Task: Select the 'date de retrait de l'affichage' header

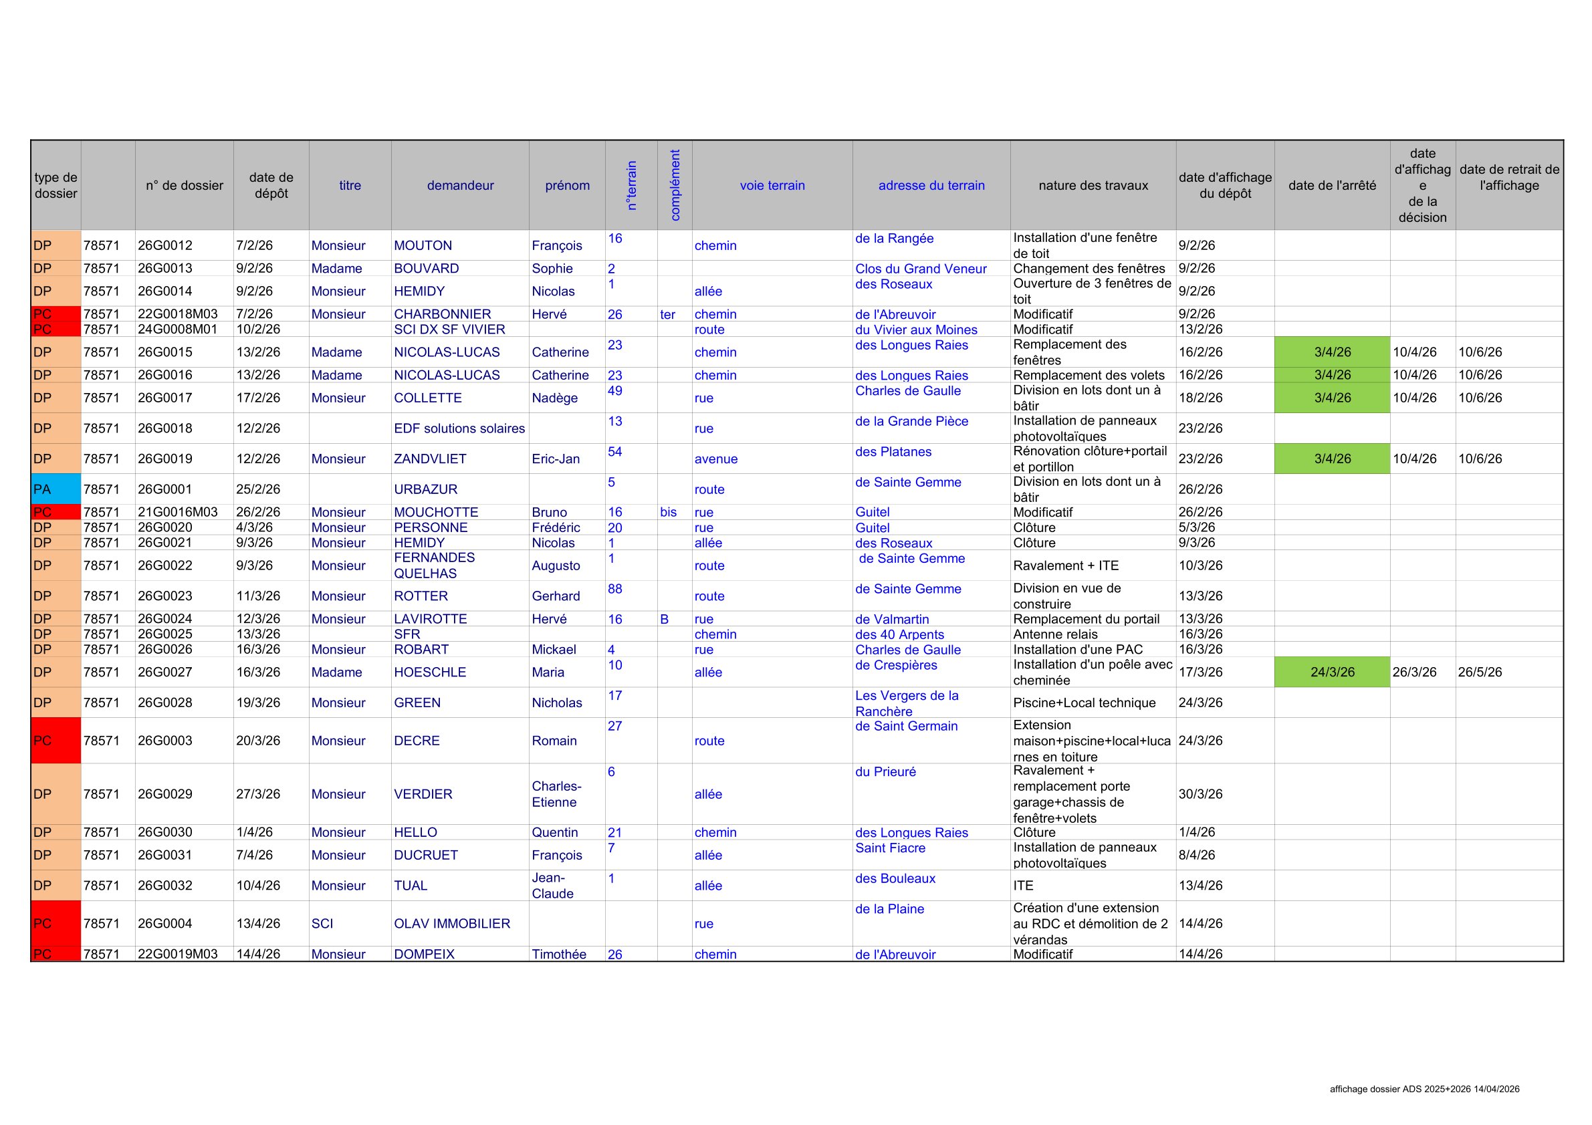Action: pyautogui.click(x=1509, y=177)
